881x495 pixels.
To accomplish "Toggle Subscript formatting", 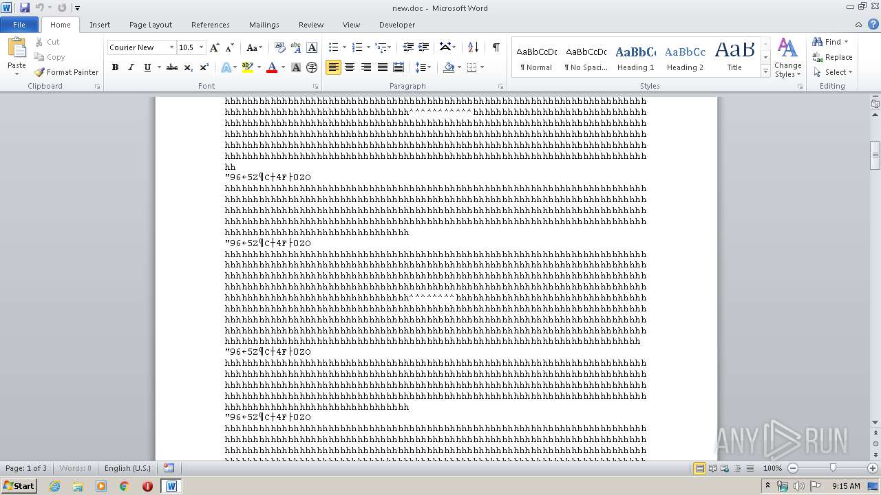I will point(188,67).
